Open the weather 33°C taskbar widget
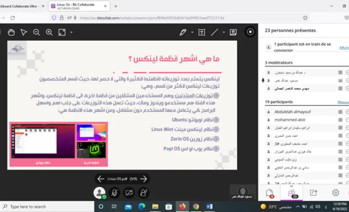Image resolution: width=349 pixels, height=212 pixels. coord(276,207)
